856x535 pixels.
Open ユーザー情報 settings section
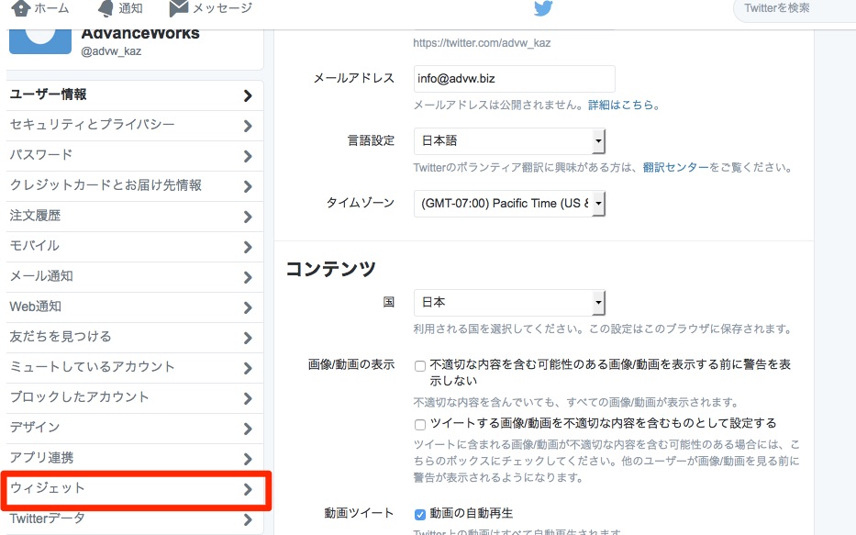click(x=135, y=95)
